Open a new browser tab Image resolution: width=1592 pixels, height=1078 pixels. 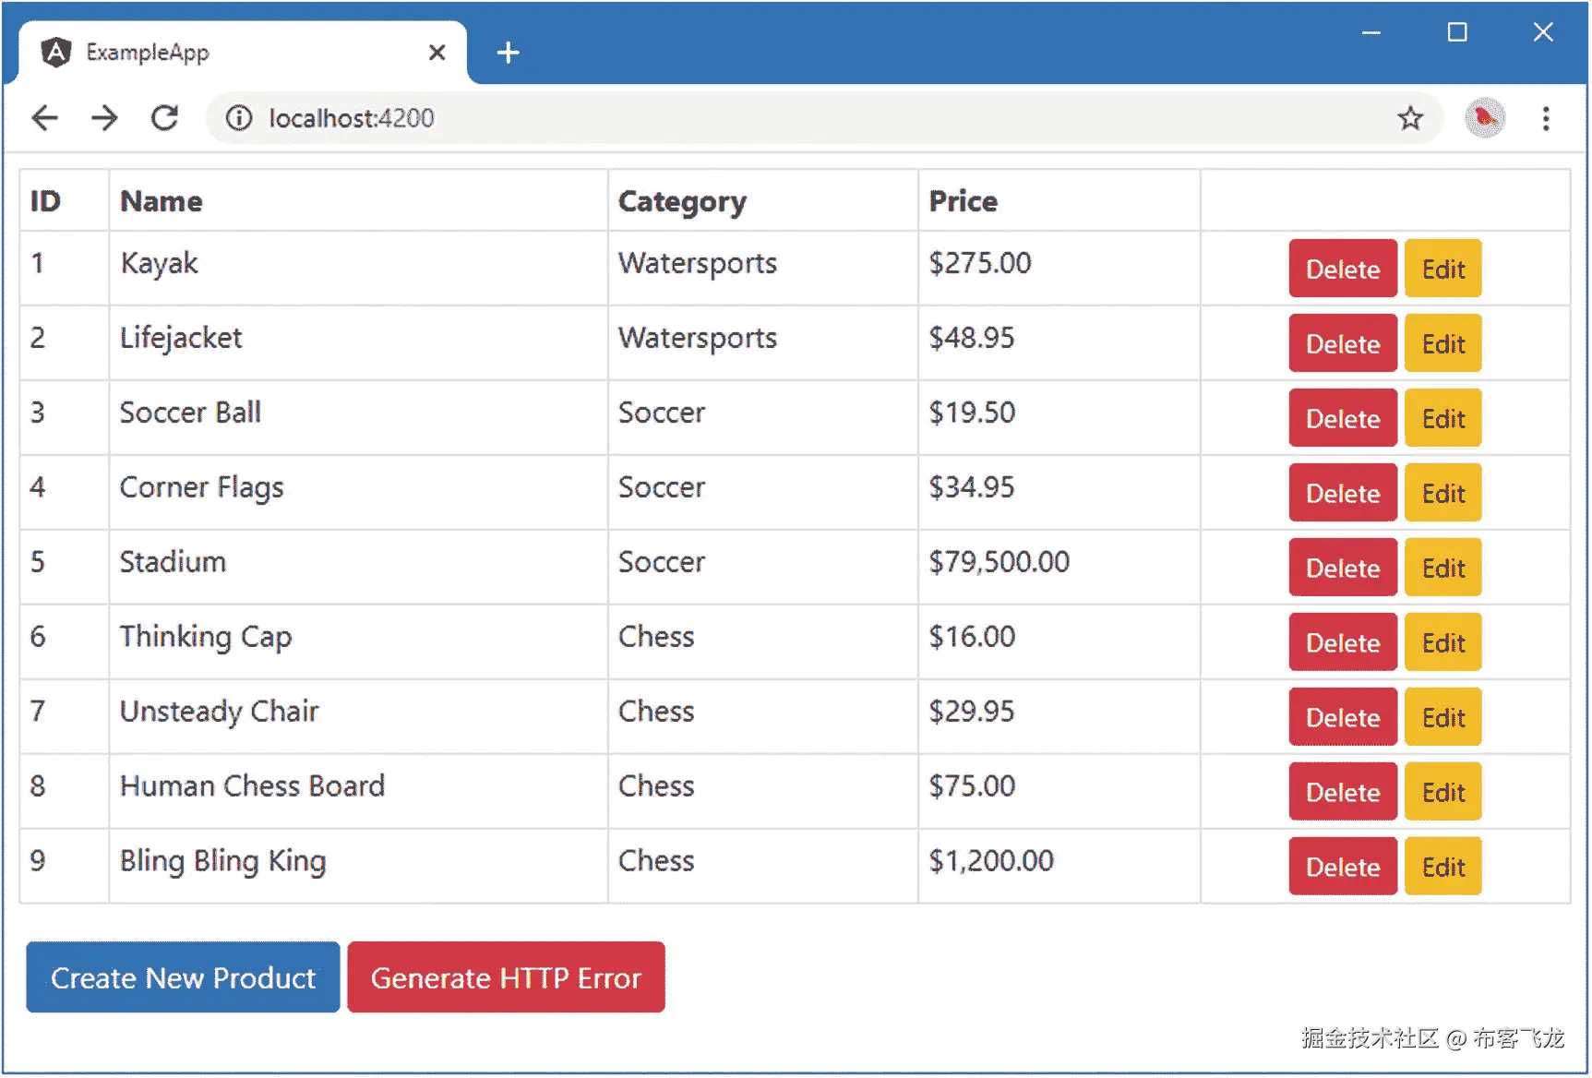click(x=508, y=53)
